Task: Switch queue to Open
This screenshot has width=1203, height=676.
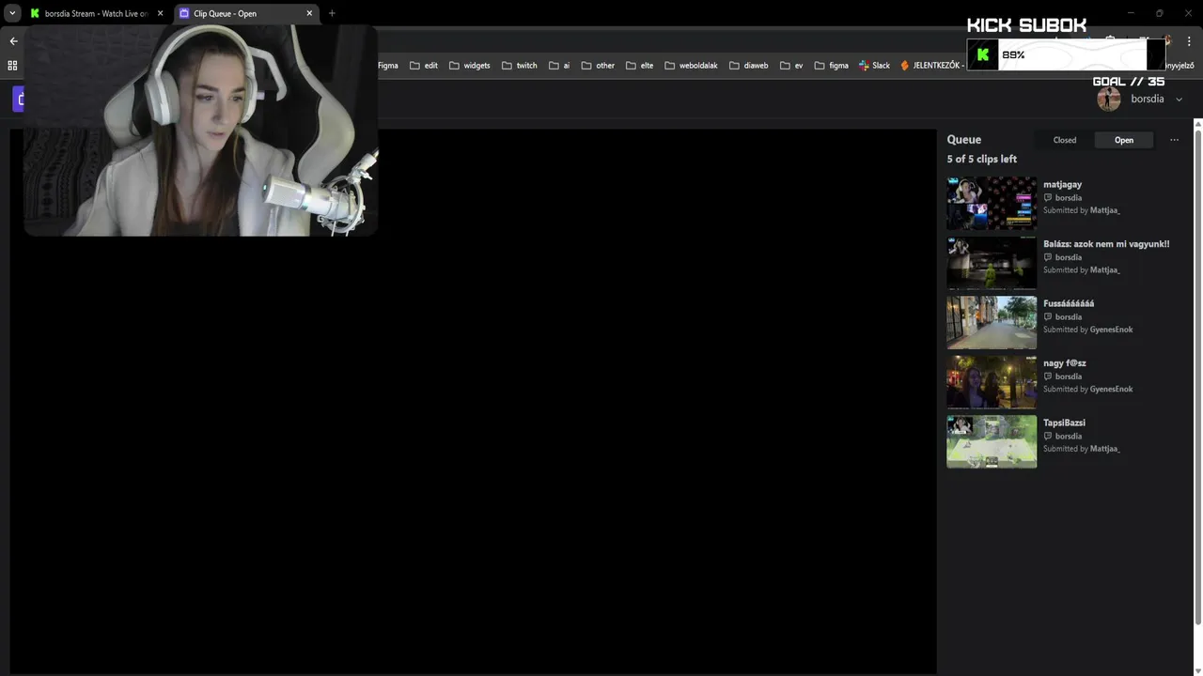Action: pos(1124,140)
